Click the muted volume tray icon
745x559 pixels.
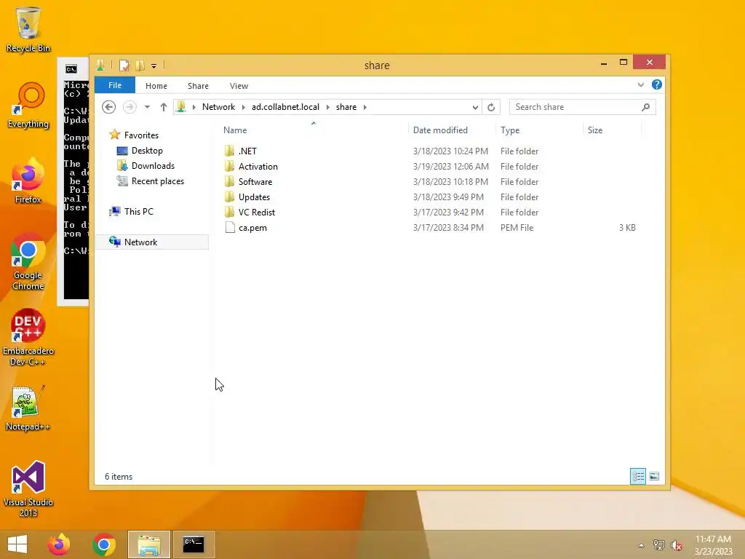click(677, 545)
